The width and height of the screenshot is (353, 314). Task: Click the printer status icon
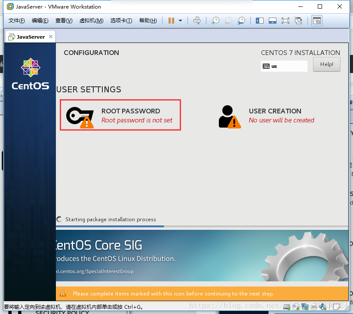[x=314, y=307]
